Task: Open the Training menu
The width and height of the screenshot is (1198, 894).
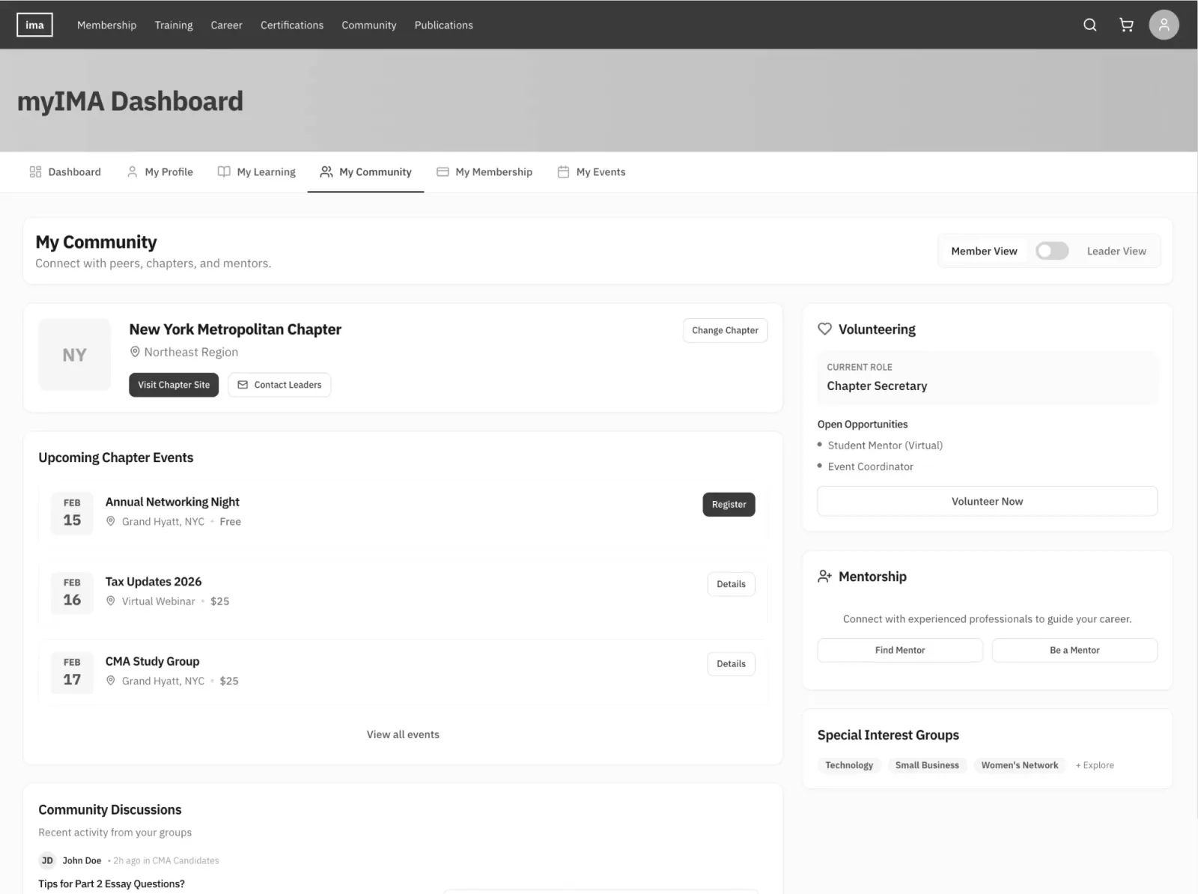Action: pos(174,25)
